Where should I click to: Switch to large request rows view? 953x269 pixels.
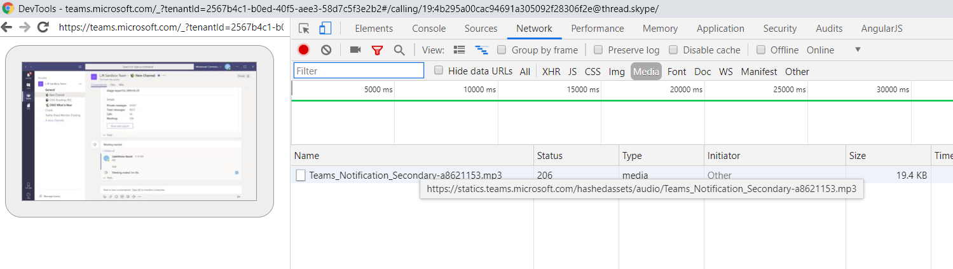(460, 50)
